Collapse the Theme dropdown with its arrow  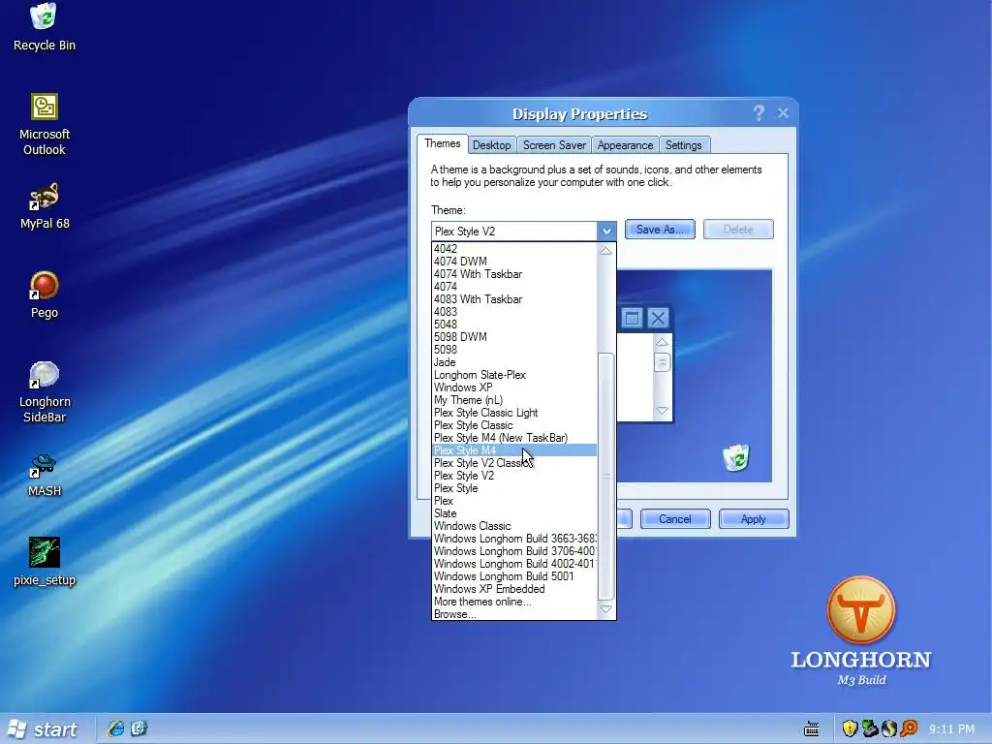(x=606, y=231)
